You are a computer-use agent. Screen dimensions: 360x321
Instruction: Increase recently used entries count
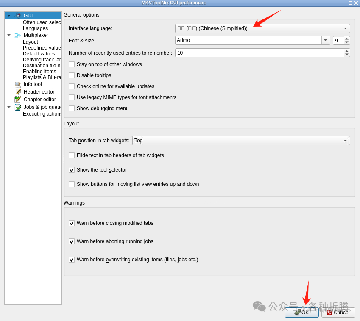pyautogui.click(x=347, y=51)
